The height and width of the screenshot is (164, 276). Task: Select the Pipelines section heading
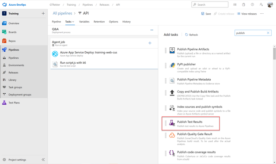click(14, 50)
